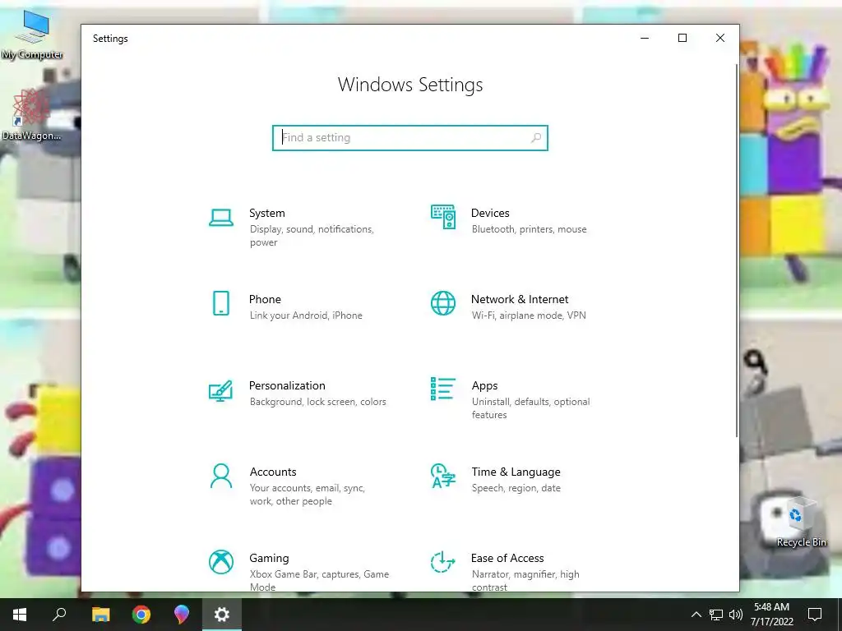Viewport: 842px width, 631px height.
Task: Click 'Background, lock screen, colors' description
Action: [x=317, y=402]
